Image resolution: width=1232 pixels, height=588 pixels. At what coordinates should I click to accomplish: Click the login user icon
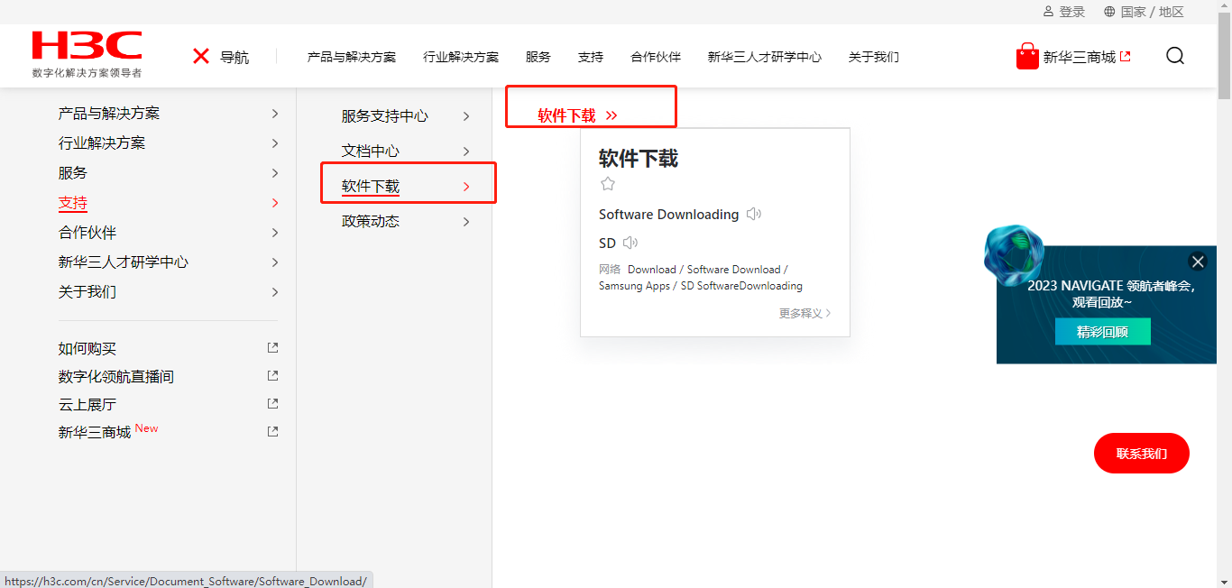1048,12
